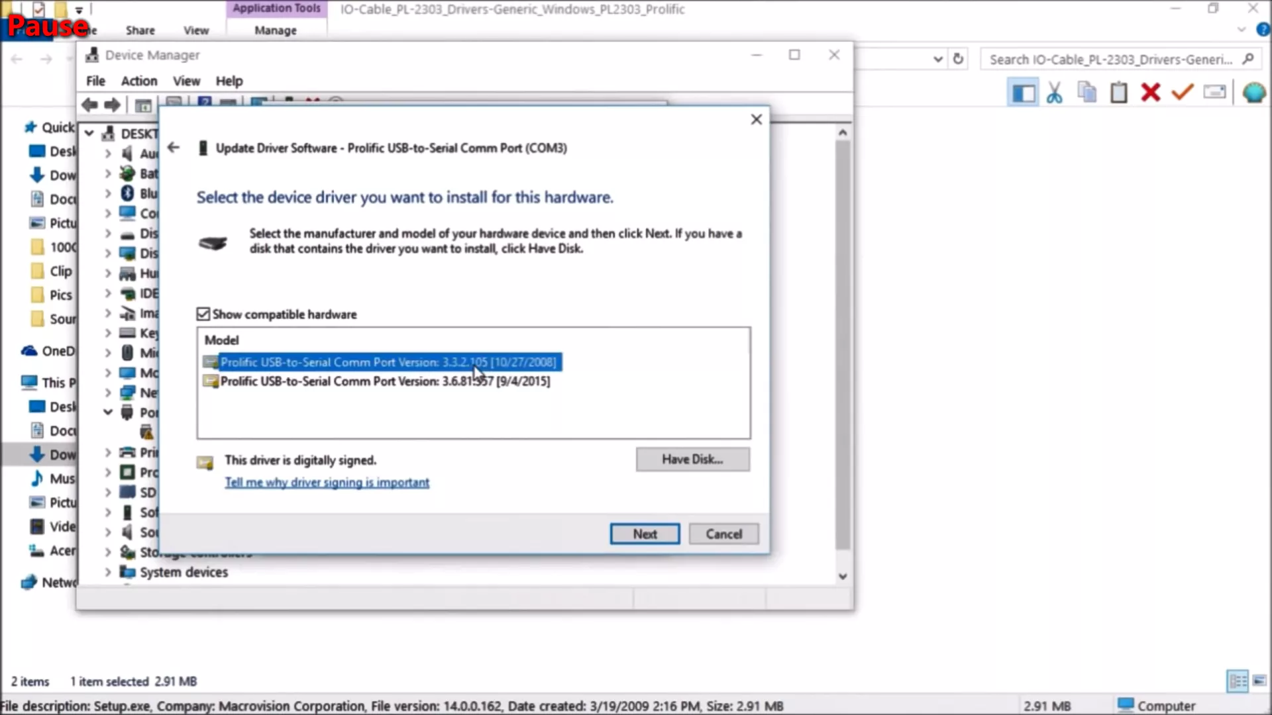Click the Device Manager vertical scrollbar
Viewport: 1272px width, 715px height.
point(843,344)
